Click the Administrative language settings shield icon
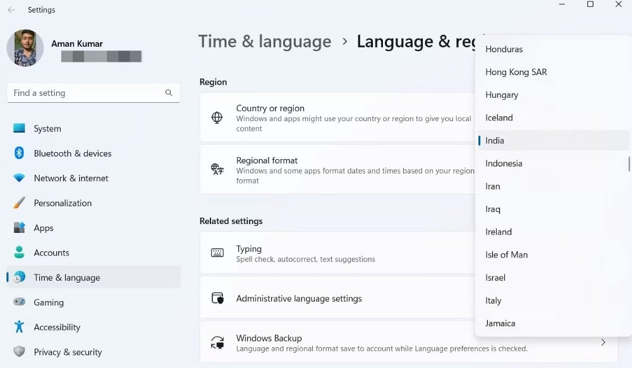The width and height of the screenshot is (632, 368). (x=217, y=299)
